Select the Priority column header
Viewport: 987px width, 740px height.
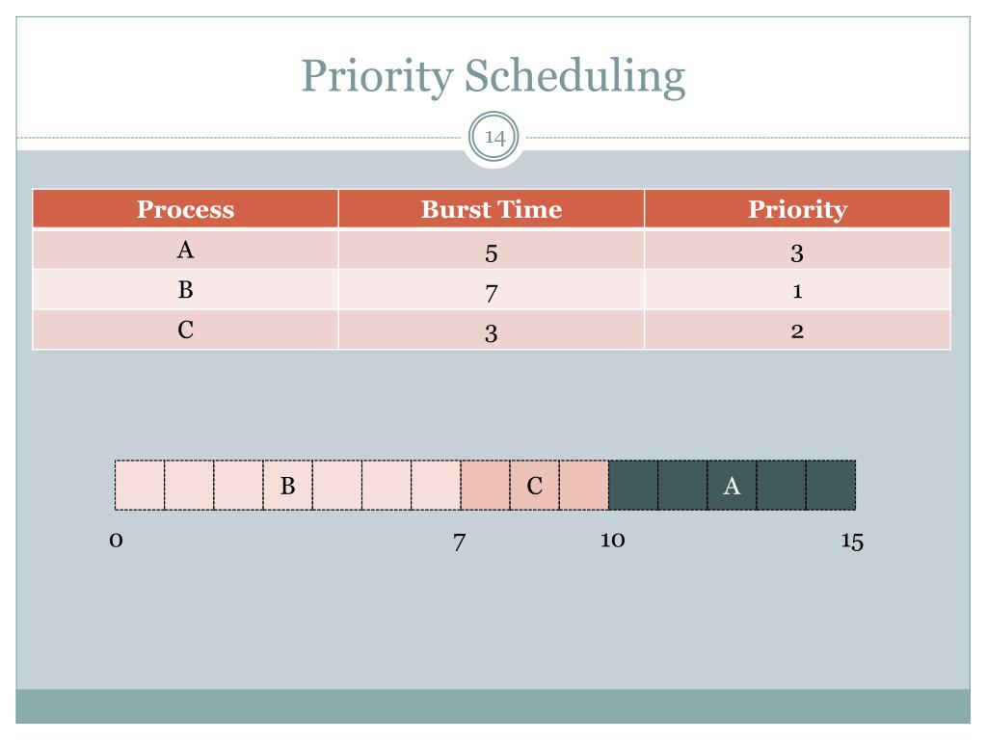point(797,208)
